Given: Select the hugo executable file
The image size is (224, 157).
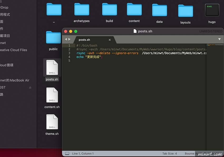Looking at the screenshot, I should click(212, 11).
